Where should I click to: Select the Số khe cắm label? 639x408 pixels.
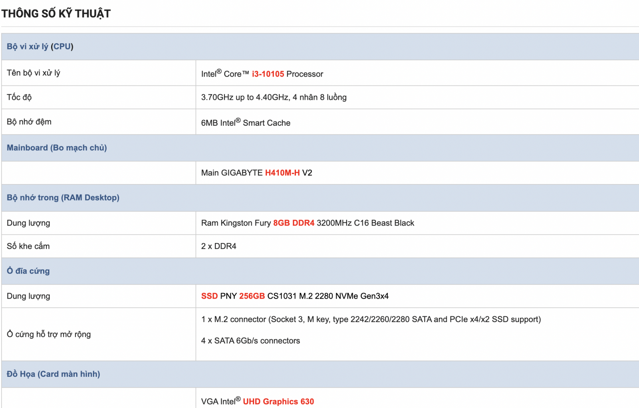click(x=28, y=246)
